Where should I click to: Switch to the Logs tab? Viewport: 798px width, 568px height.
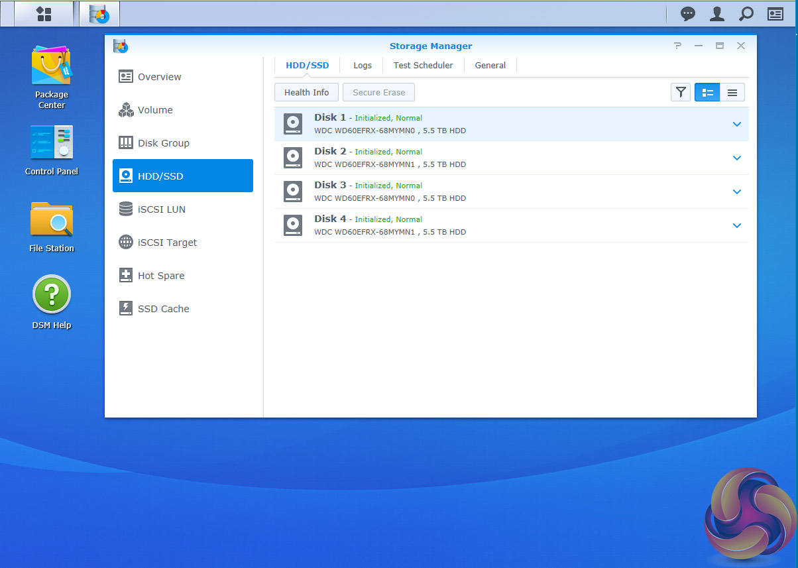point(363,66)
